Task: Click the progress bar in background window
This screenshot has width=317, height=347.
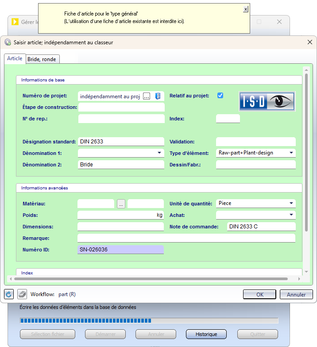Action: tap(149, 320)
